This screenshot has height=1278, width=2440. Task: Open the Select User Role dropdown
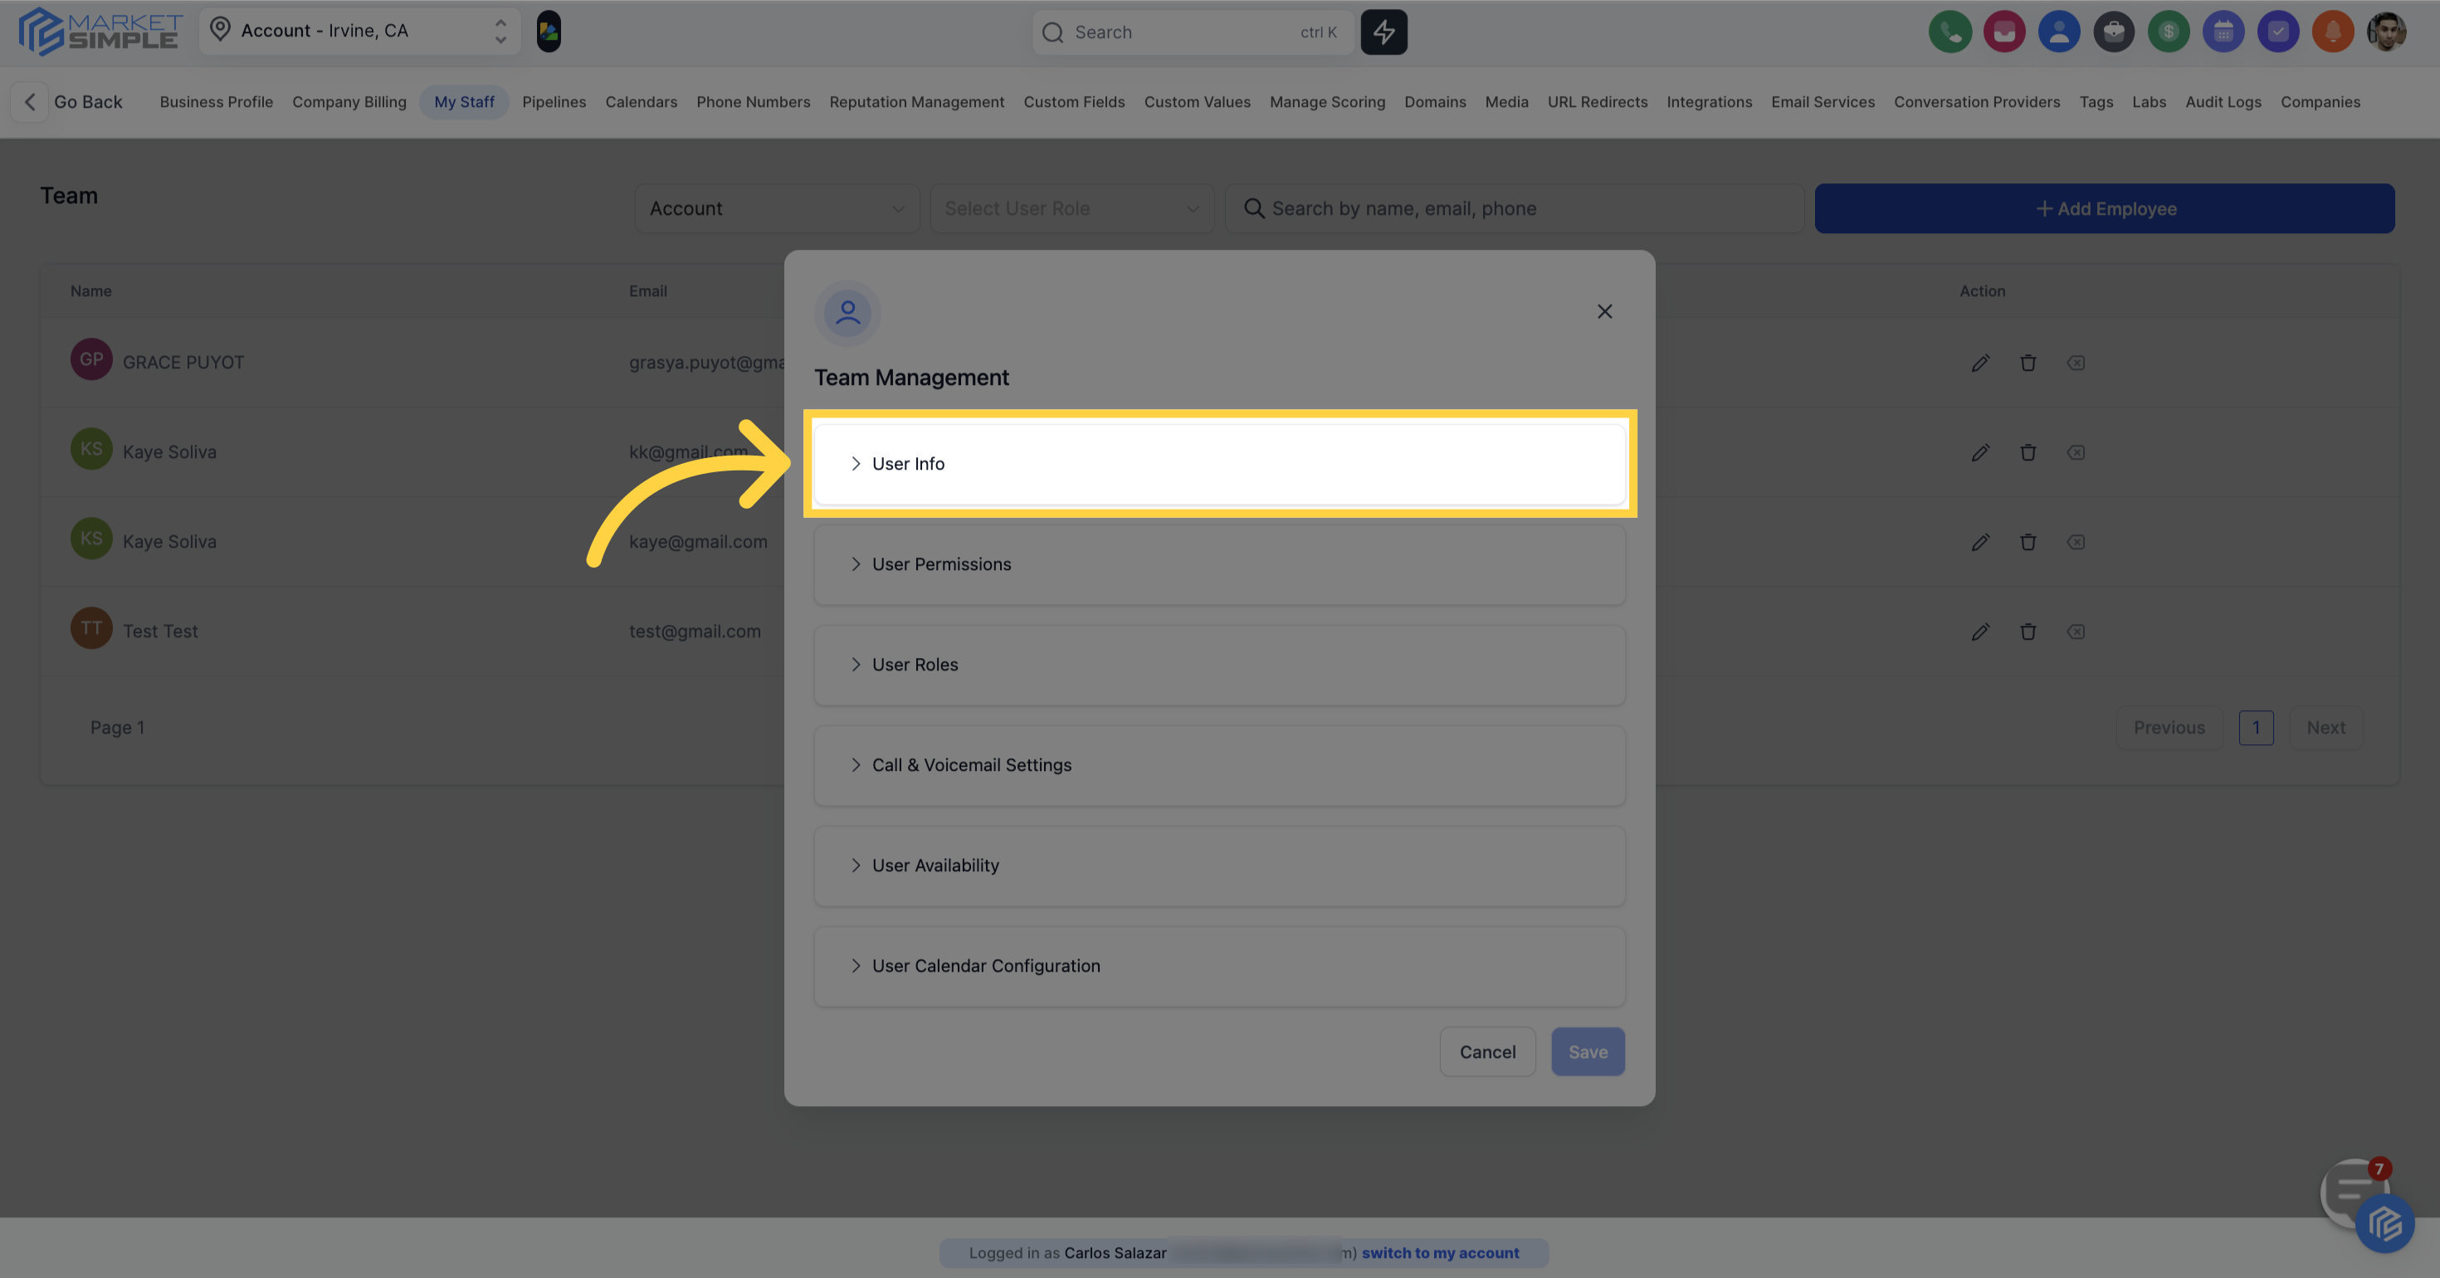(x=1071, y=208)
